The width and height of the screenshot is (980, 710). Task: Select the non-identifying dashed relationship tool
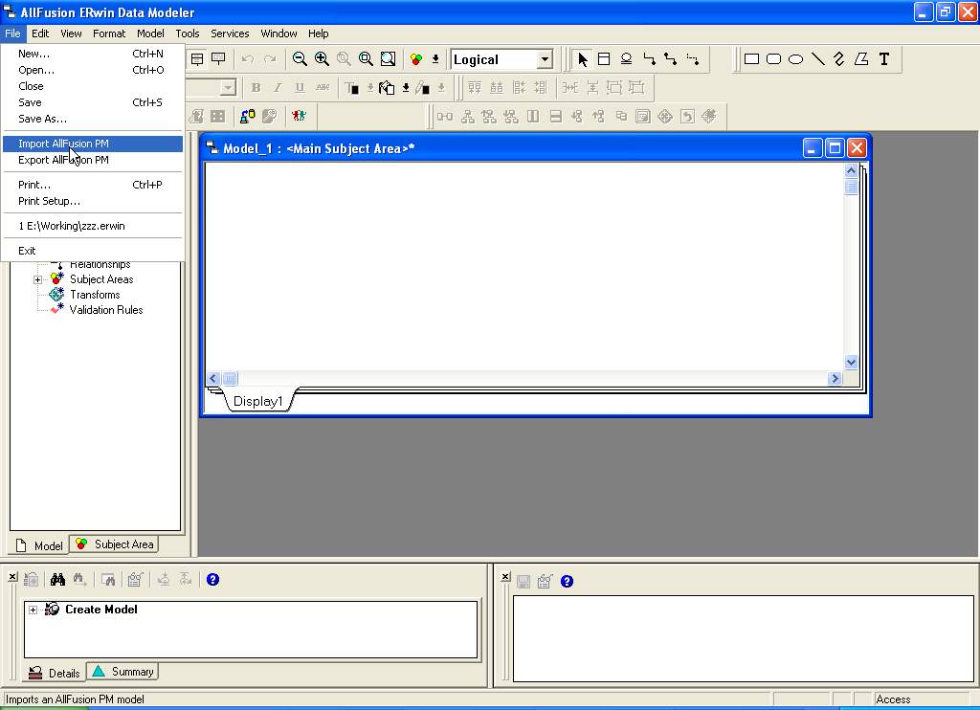click(x=693, y=59)
